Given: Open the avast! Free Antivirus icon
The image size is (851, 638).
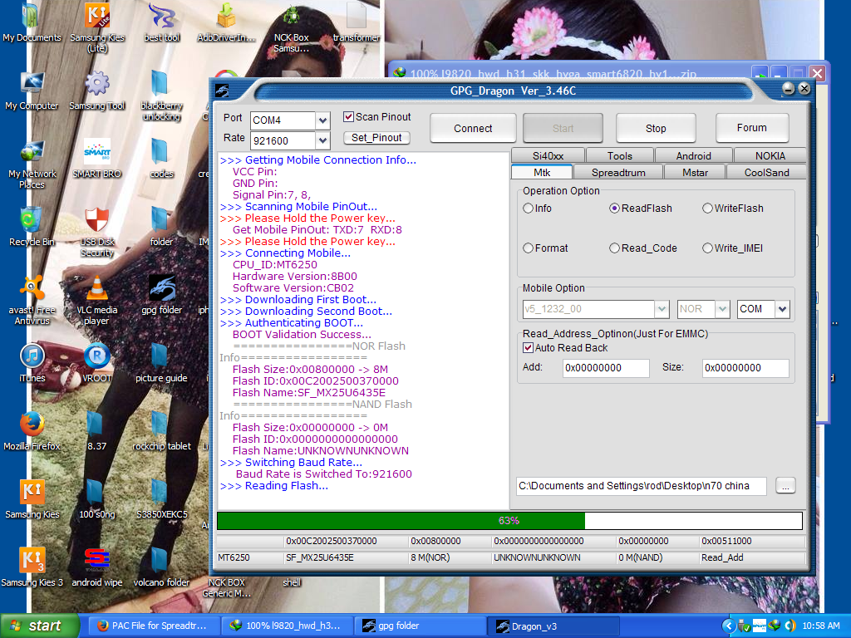Looking at the screenshot, I should pyautogui.click(x=32, y=289).
